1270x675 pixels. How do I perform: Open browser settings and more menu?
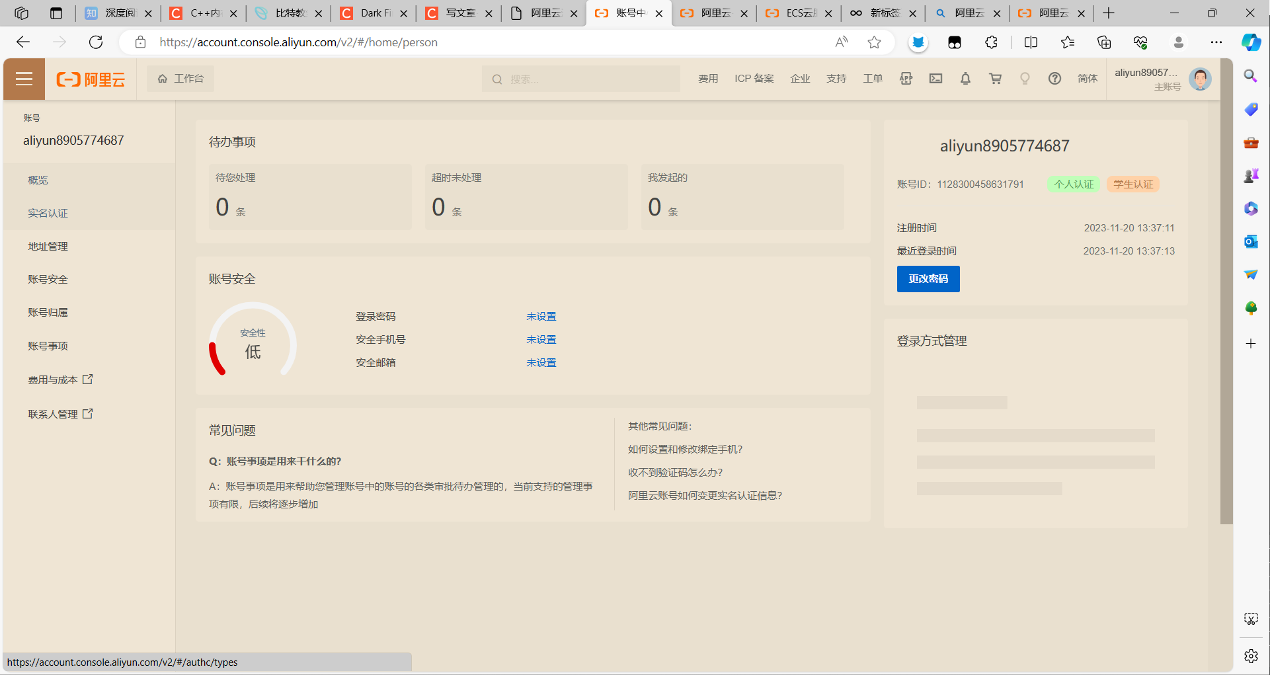click(x=1216, y=42)
